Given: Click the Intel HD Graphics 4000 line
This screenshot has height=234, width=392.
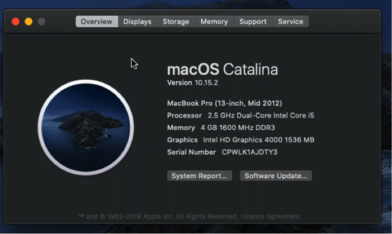Looking at the screenshot, I should pyautogui.click(x=241, y=140).
